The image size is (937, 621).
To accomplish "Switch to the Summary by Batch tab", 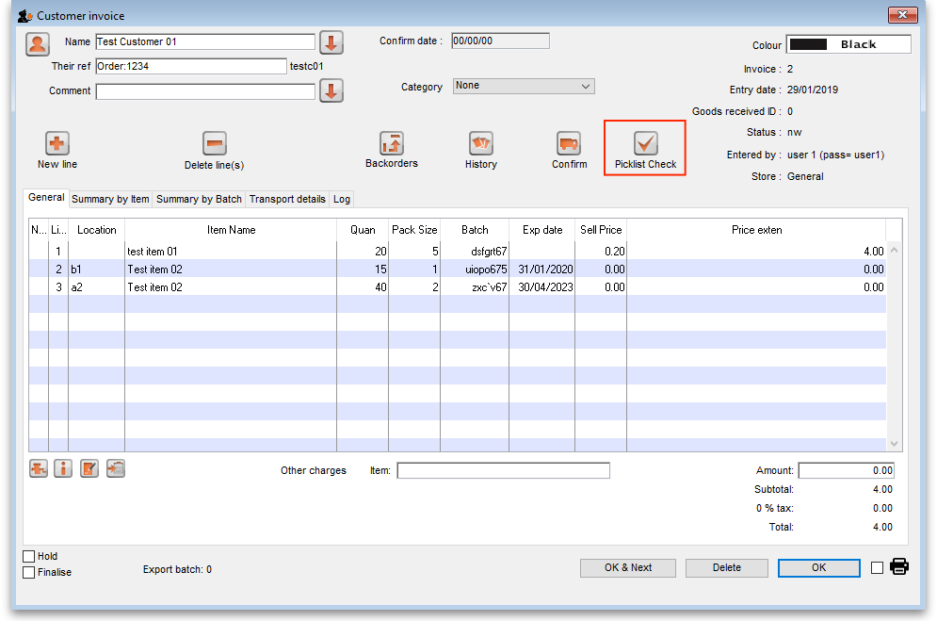I will (x=199, y=199).
